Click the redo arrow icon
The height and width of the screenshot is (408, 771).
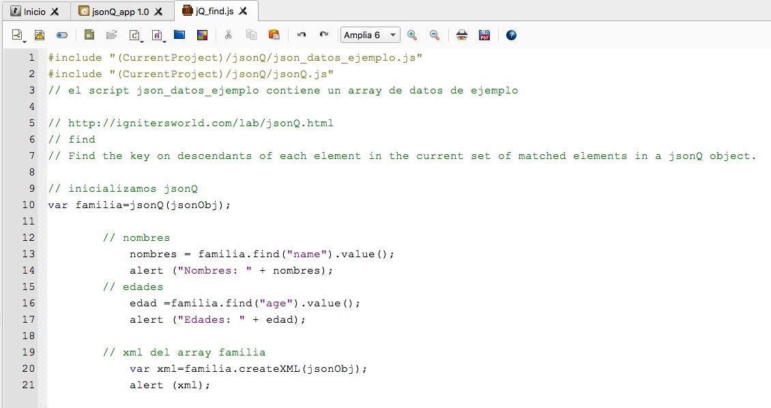pos(323,35)
